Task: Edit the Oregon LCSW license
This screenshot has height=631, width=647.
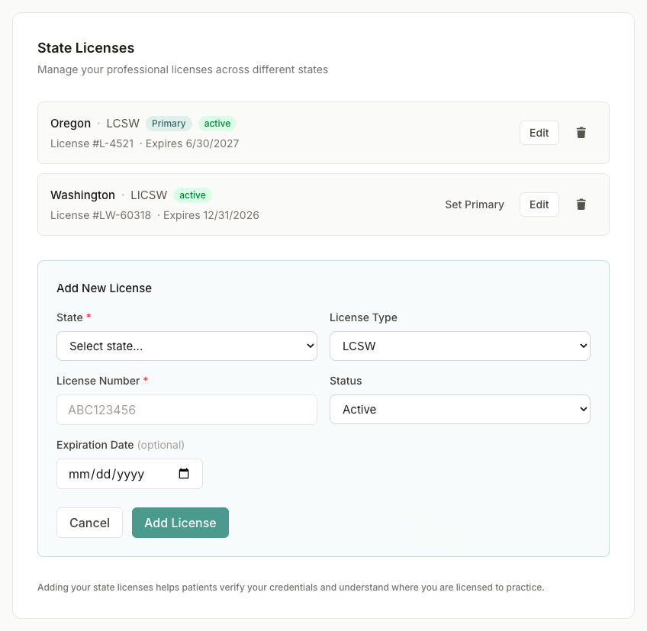Action: point(539,133)
